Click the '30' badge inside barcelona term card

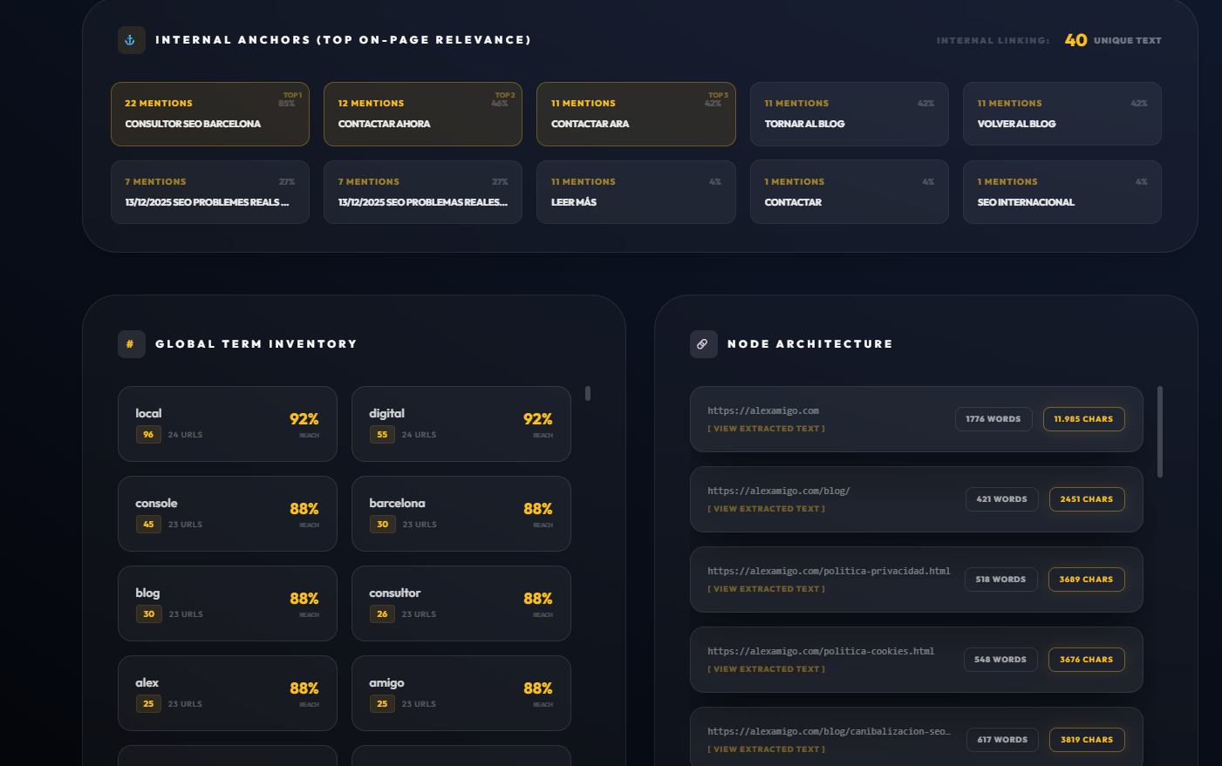point(382,524)
